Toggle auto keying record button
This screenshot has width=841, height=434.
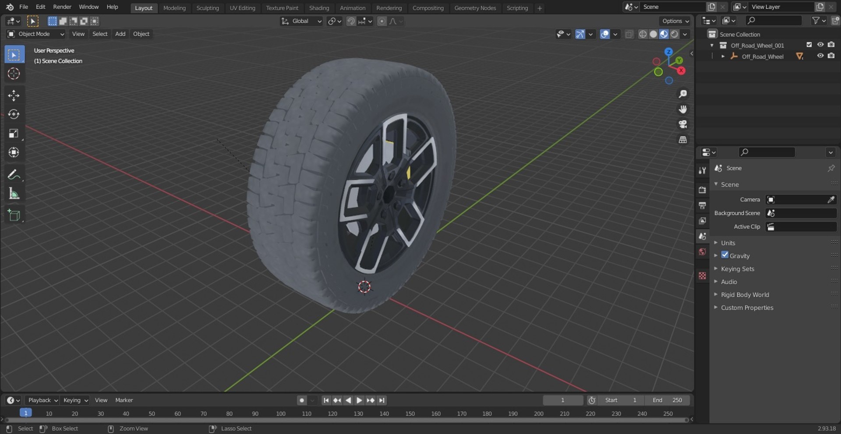[x=302, y=400]
